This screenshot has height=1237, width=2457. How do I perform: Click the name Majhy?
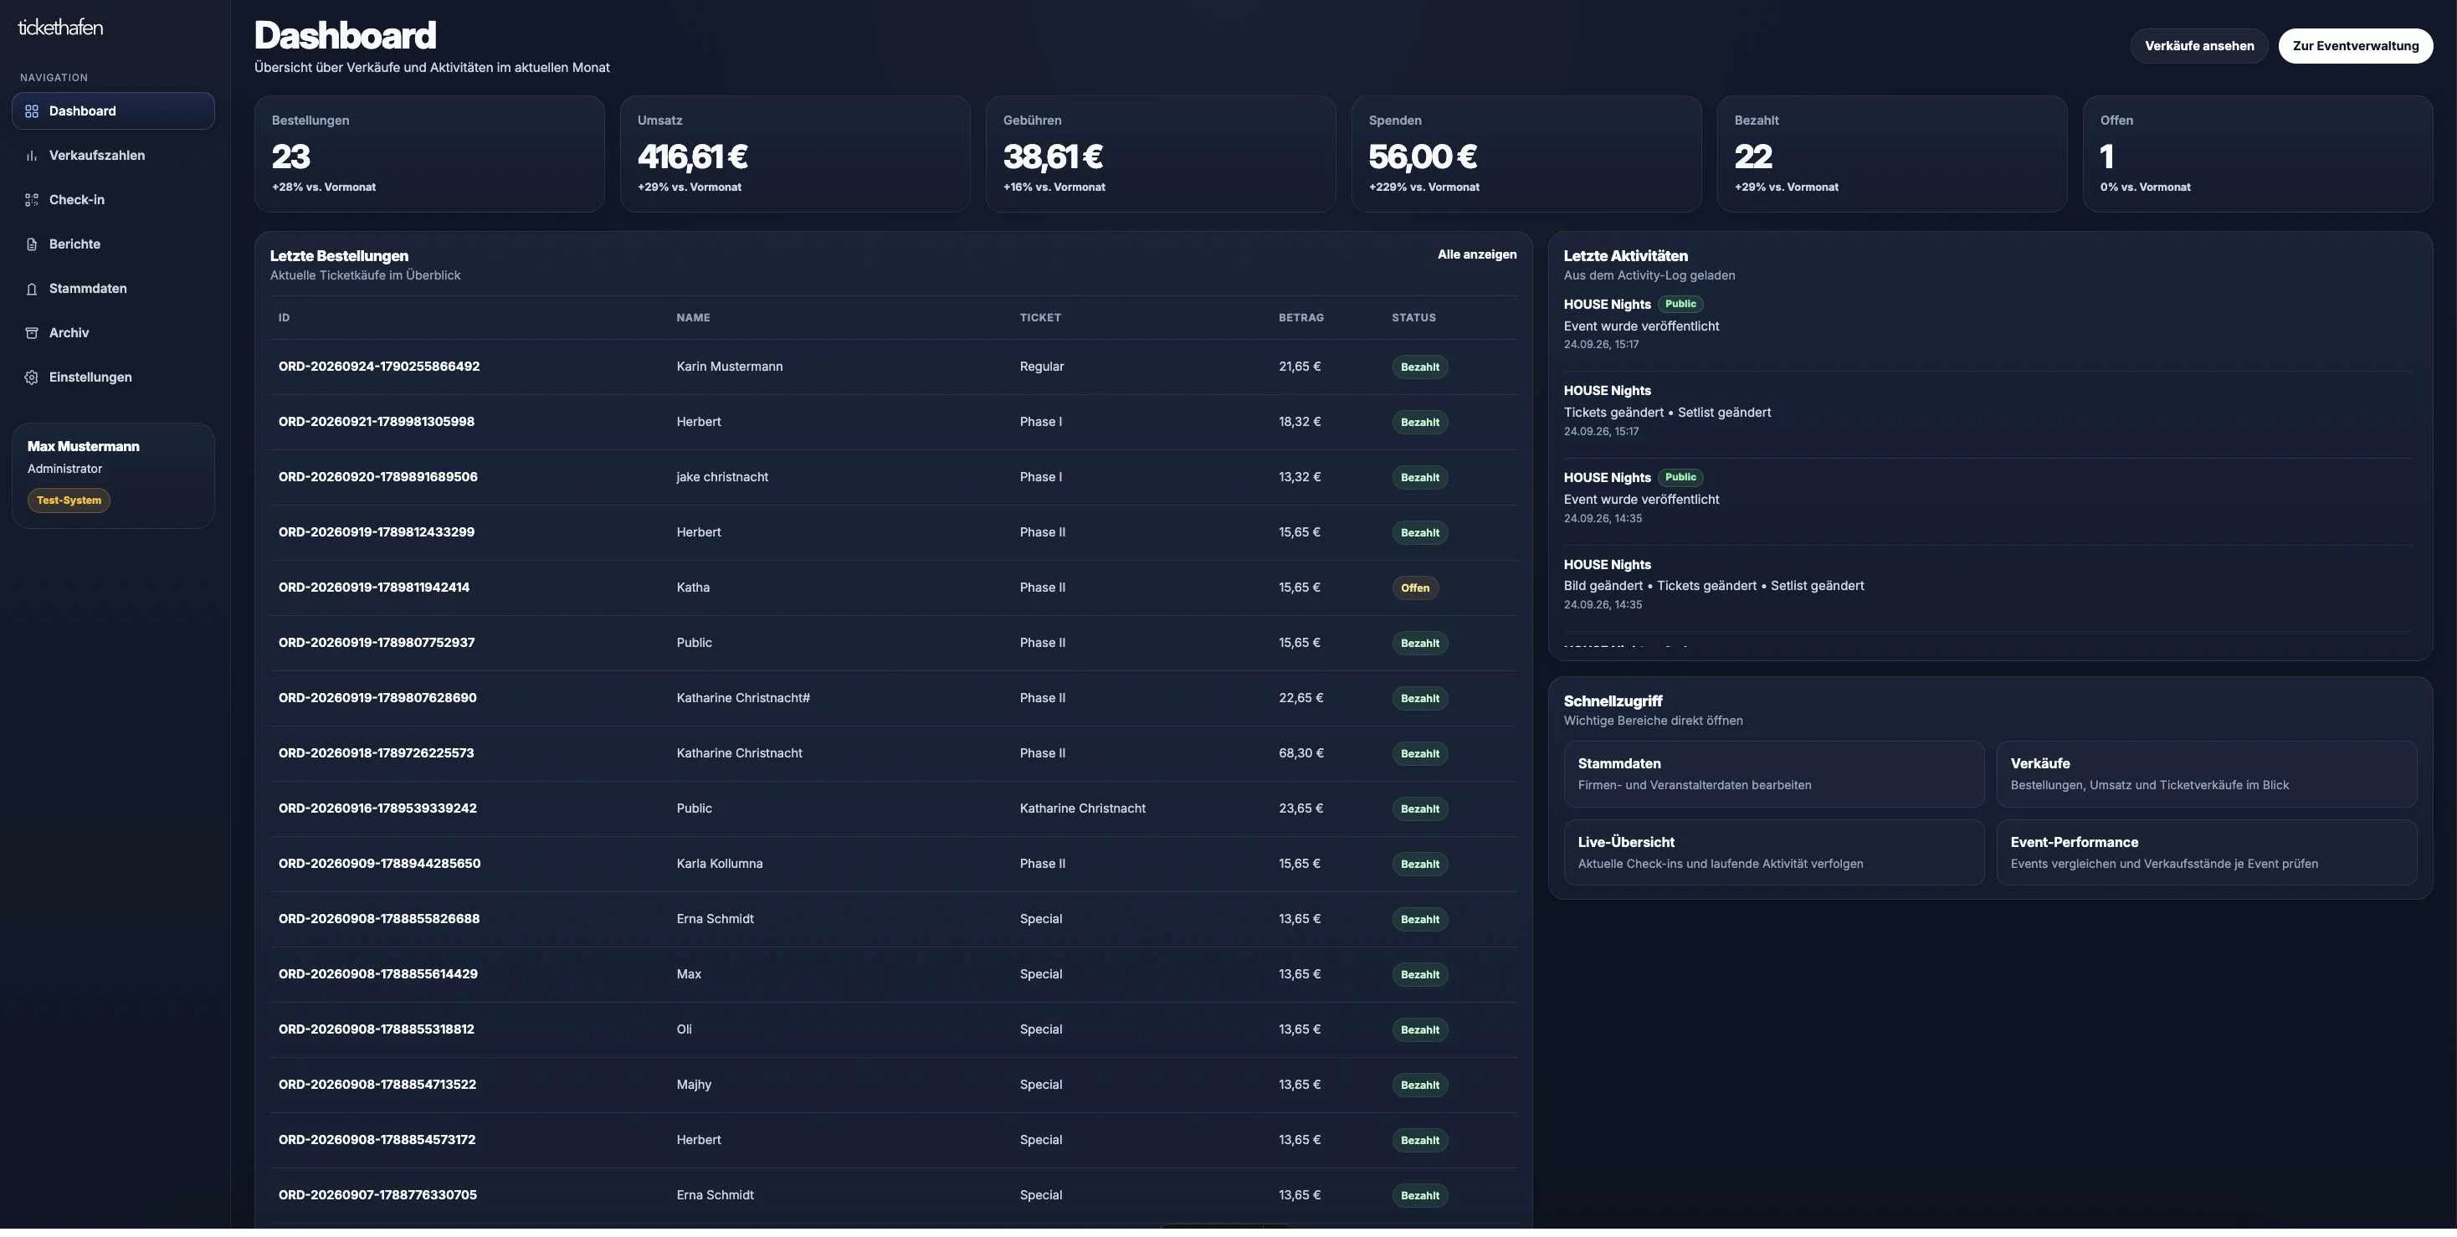(x=694, y=1086)
